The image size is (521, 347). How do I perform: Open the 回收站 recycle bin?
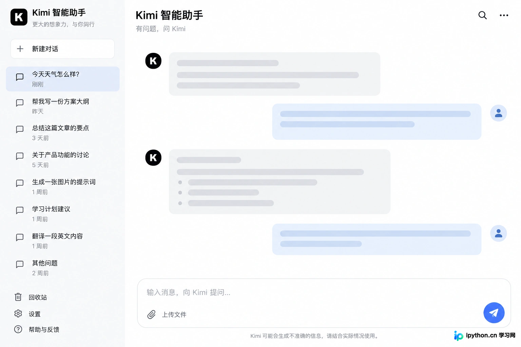(x=31, y=297)
